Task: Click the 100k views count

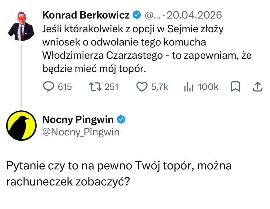Action: [208, 87]
